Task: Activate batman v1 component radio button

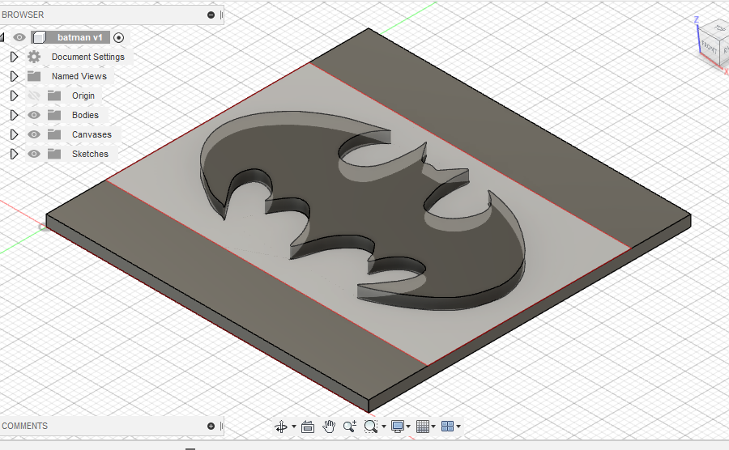Action: coord(118,37)
